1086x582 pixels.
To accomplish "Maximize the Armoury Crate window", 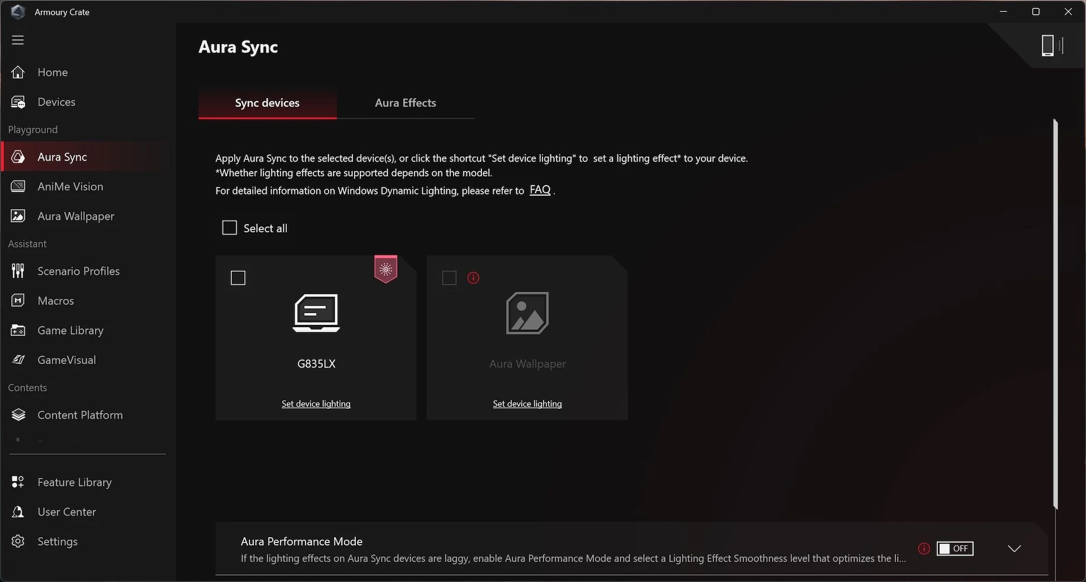I will (x=1036, y=12).
